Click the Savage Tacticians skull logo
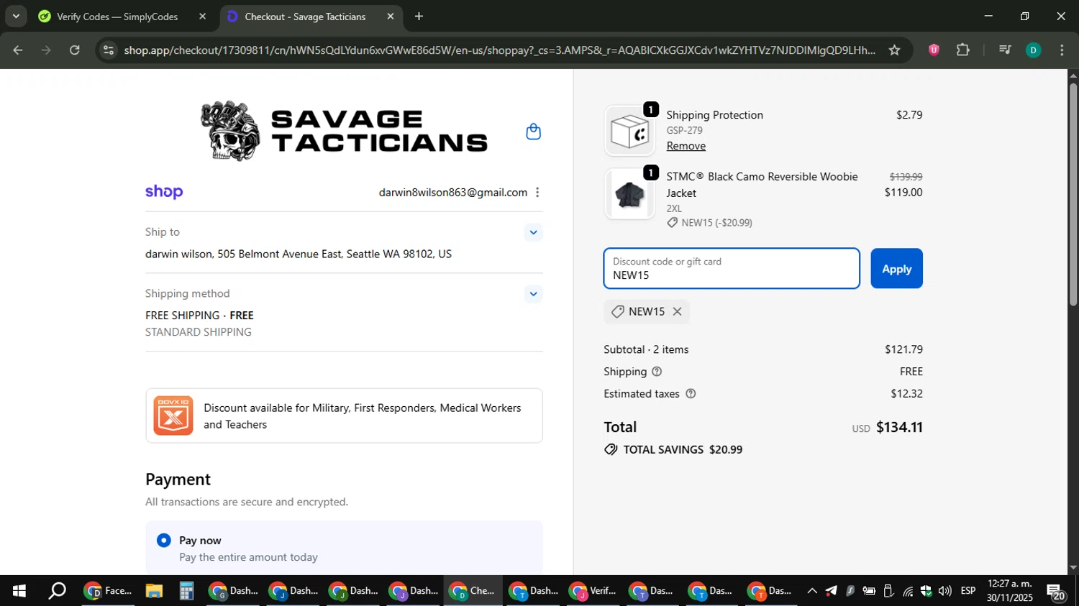 pyautogui.click(x=230, y=131)
